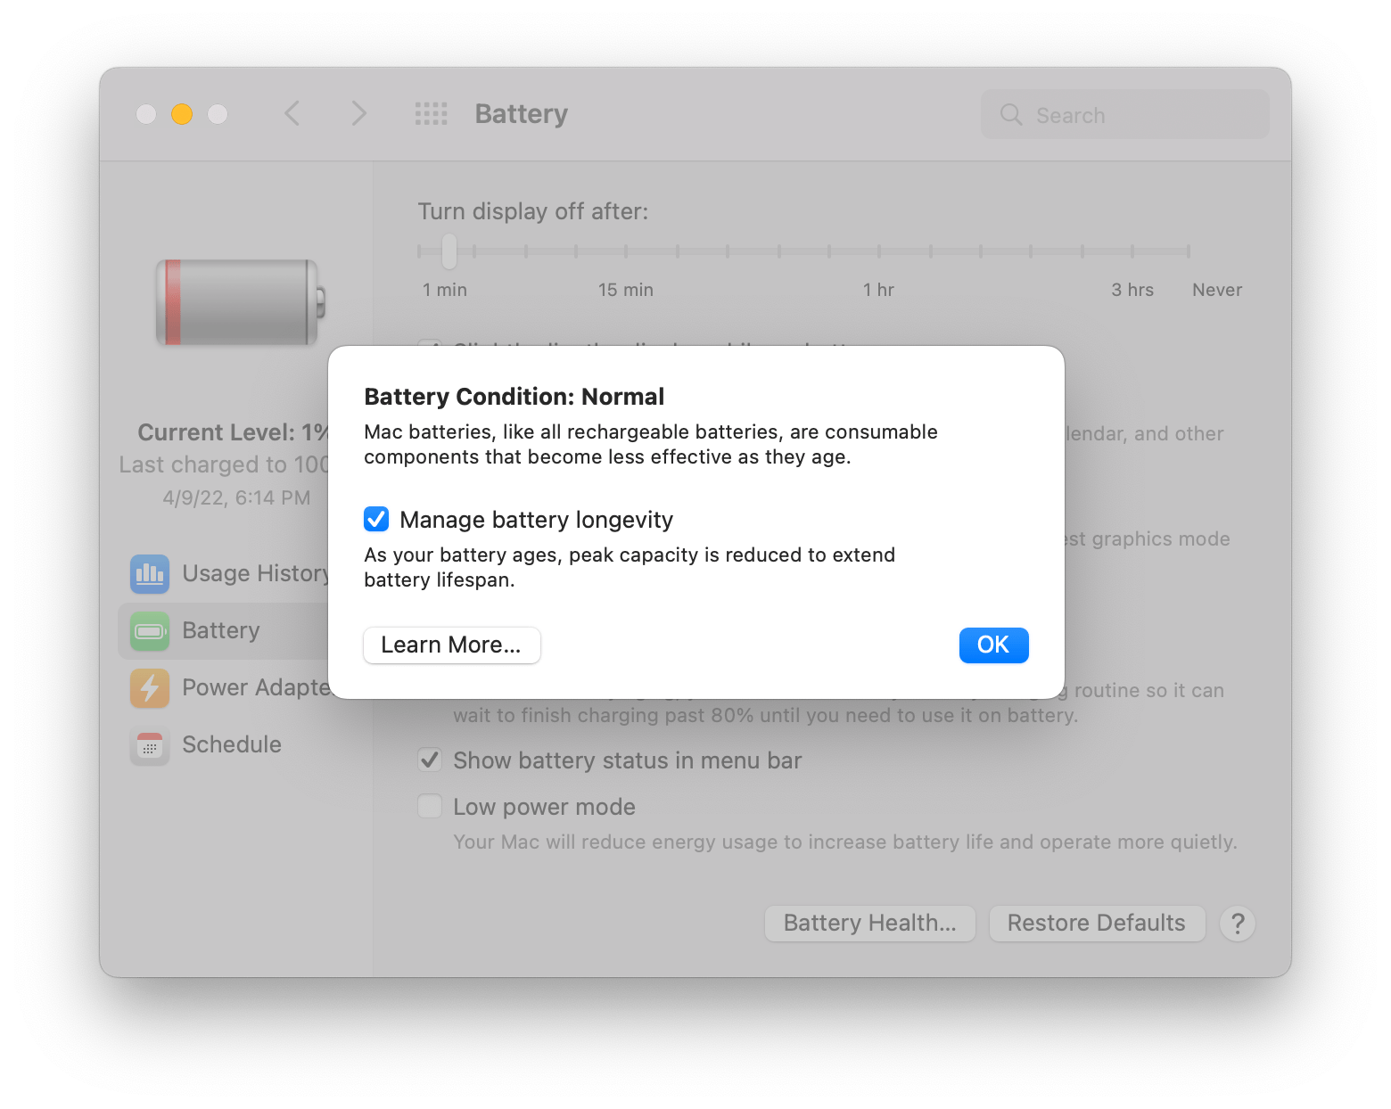Click Restore Defaults
This screenshot has height=1109, width=1391.
pos(1096,923)
